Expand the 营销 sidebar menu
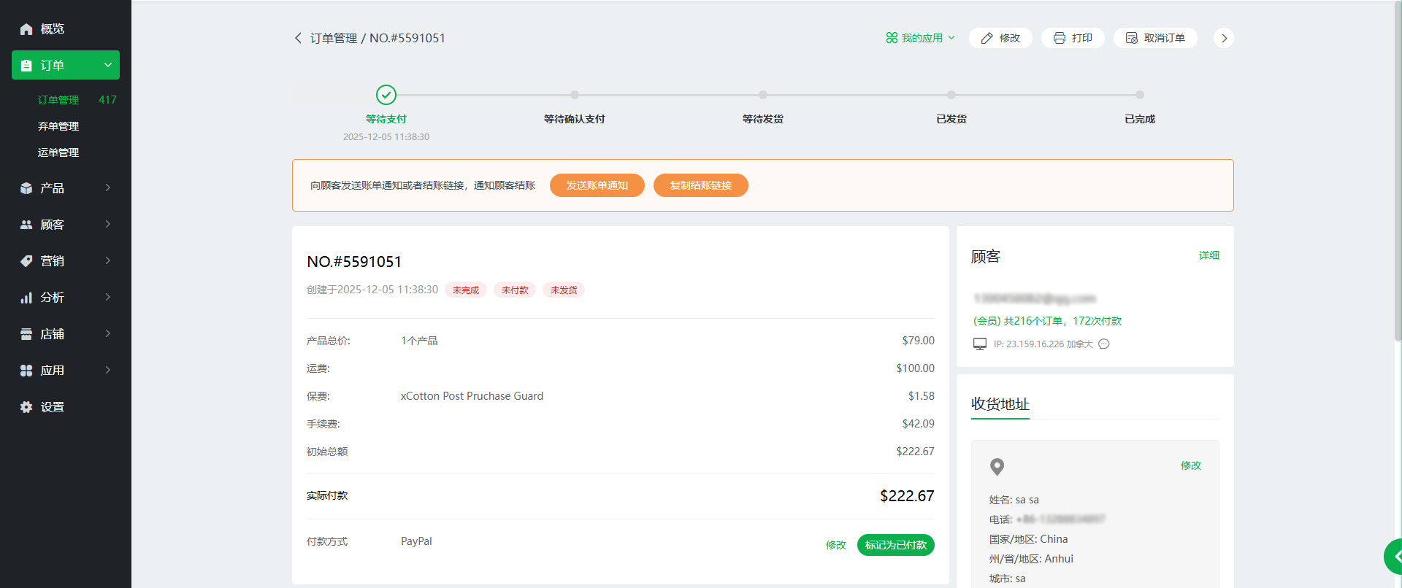Screen dimensions: 1402x588 pos(66,261)
